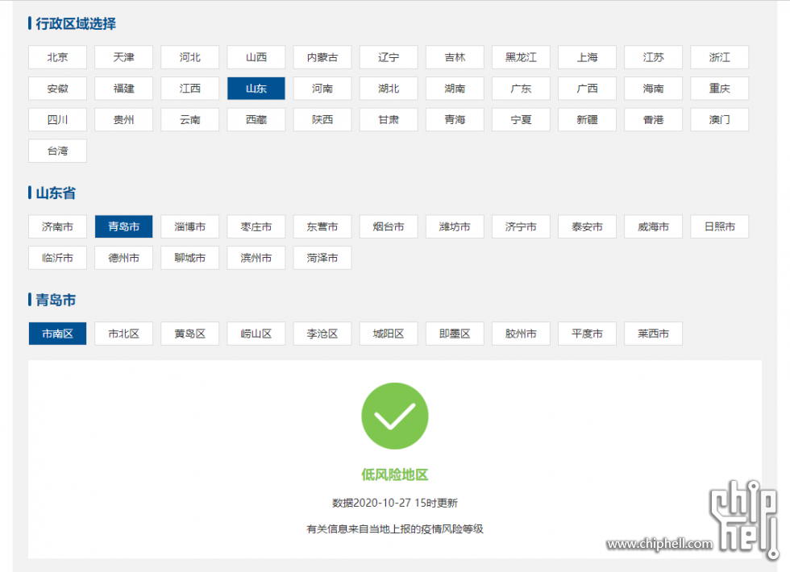790x572 pixels.
Task: Choose 安徽 province
Action: 57,89
